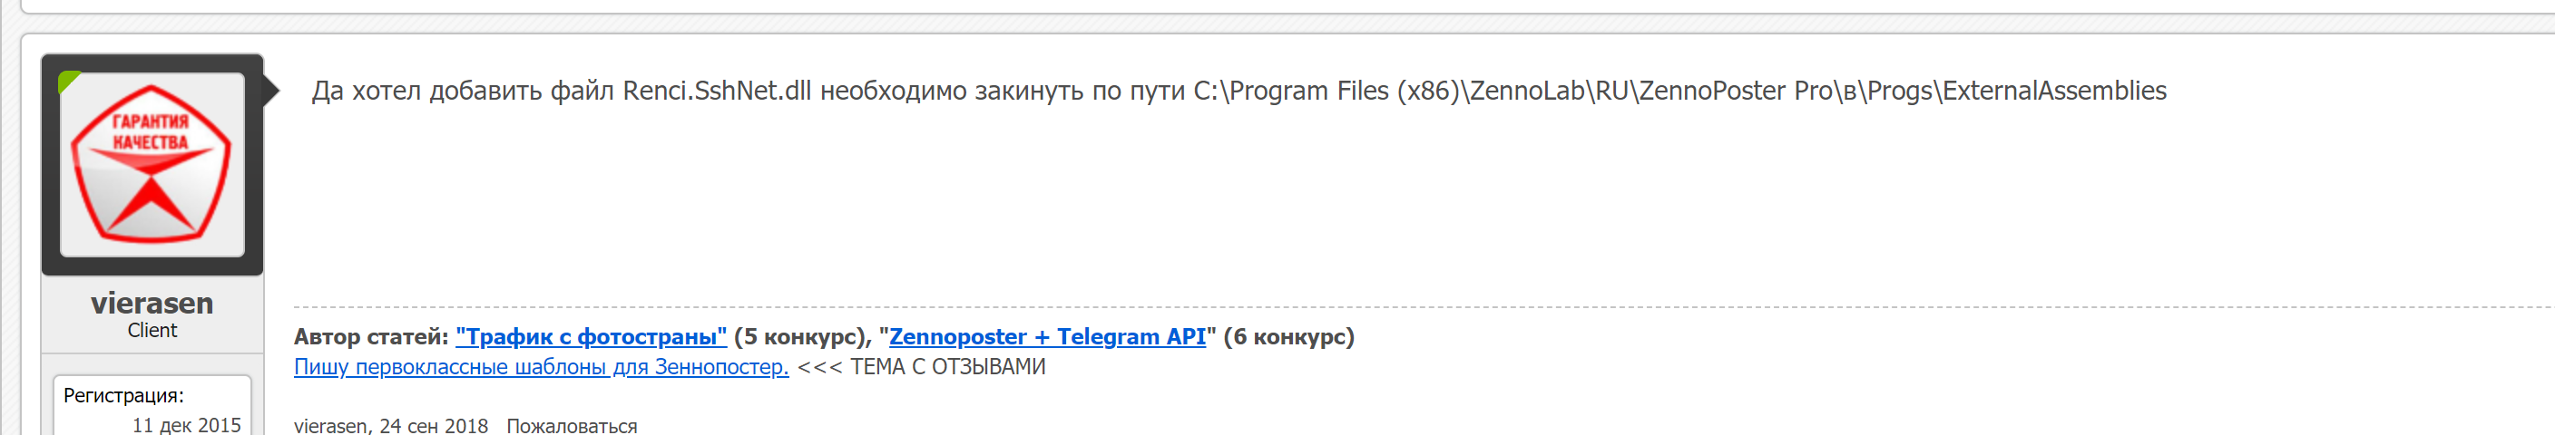Viewport: 2555px width, 435px height.
Task: Open vierasen profile via bold username
Action: click(x=152, y=302)
